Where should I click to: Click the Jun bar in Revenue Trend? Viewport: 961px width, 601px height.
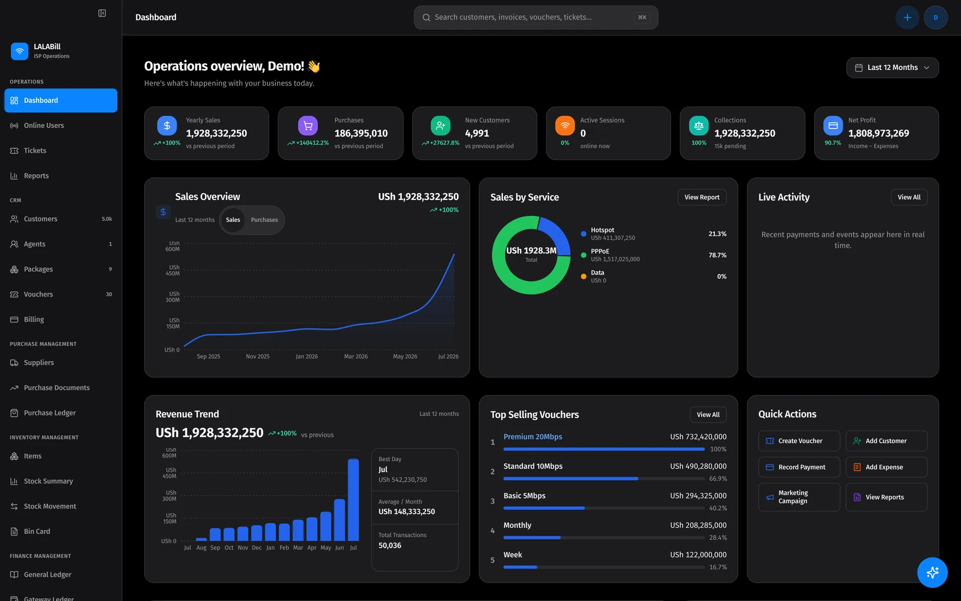point(340,520)
